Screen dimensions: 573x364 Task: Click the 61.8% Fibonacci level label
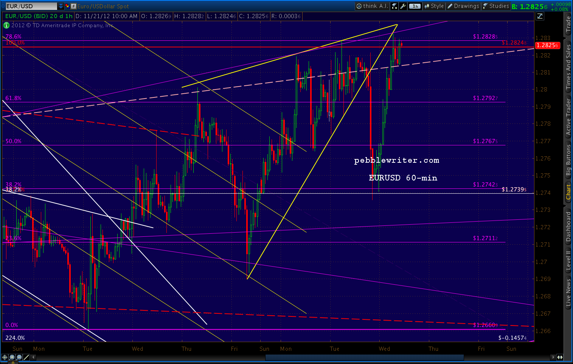pyautogui.click(x=14, y=98)
